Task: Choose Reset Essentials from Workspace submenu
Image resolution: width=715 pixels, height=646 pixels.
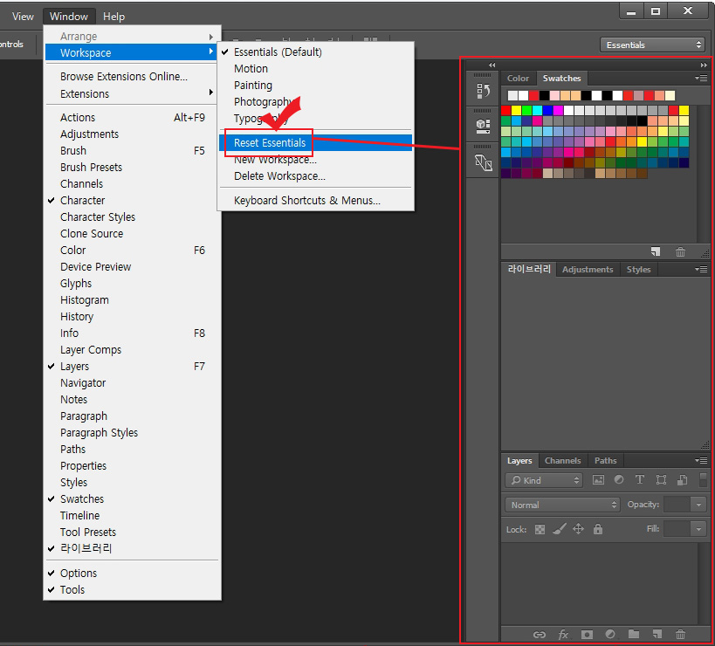Action: pyautogui.click(x=315, y=142)
